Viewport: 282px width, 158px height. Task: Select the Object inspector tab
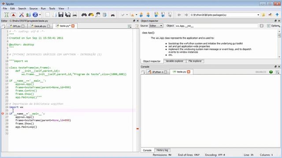click(152, 61)
